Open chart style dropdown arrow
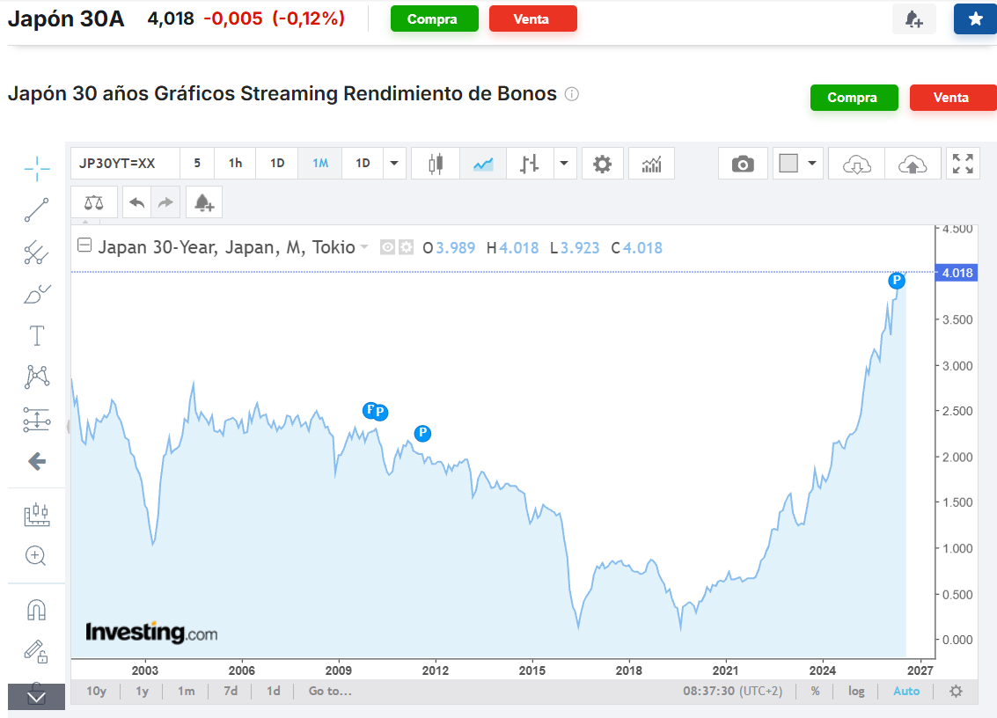The width and height of the screenshot is (997, 718). (x=564, y=164)
